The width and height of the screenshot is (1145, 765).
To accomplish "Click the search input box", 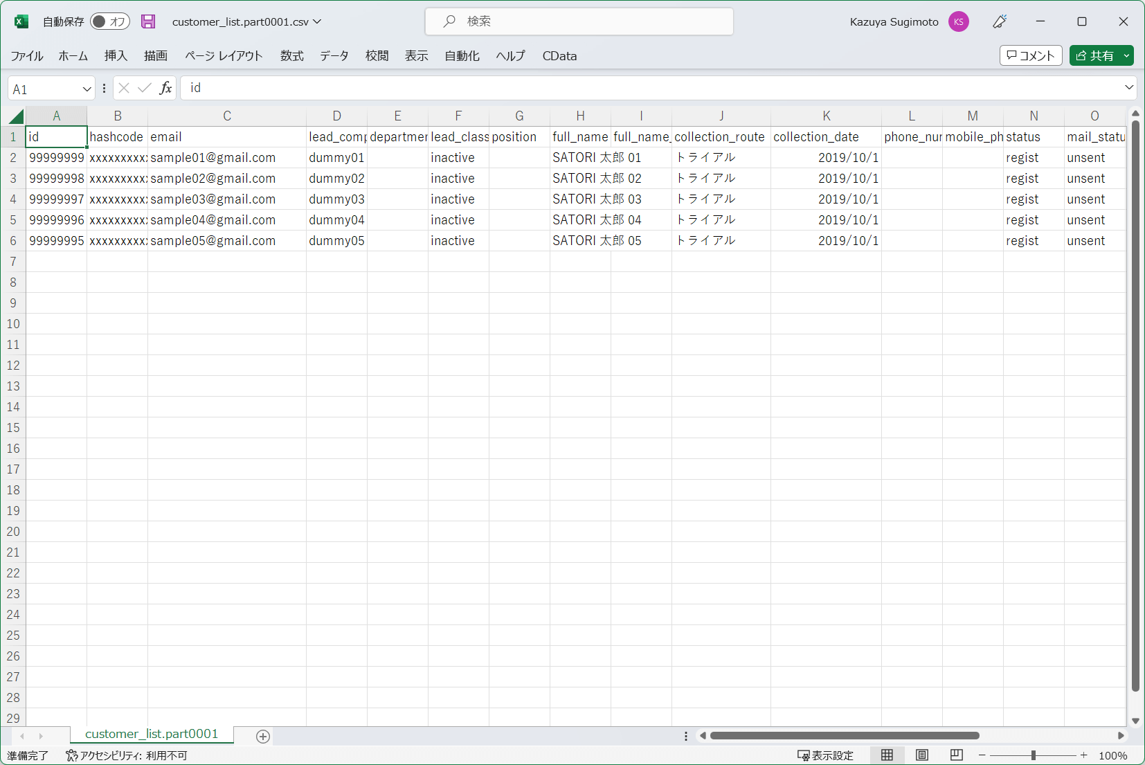I will point(579,21).
